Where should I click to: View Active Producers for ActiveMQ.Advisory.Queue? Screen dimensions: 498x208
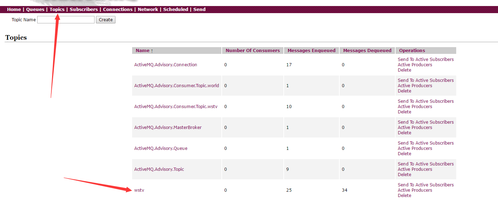(415, 148)
